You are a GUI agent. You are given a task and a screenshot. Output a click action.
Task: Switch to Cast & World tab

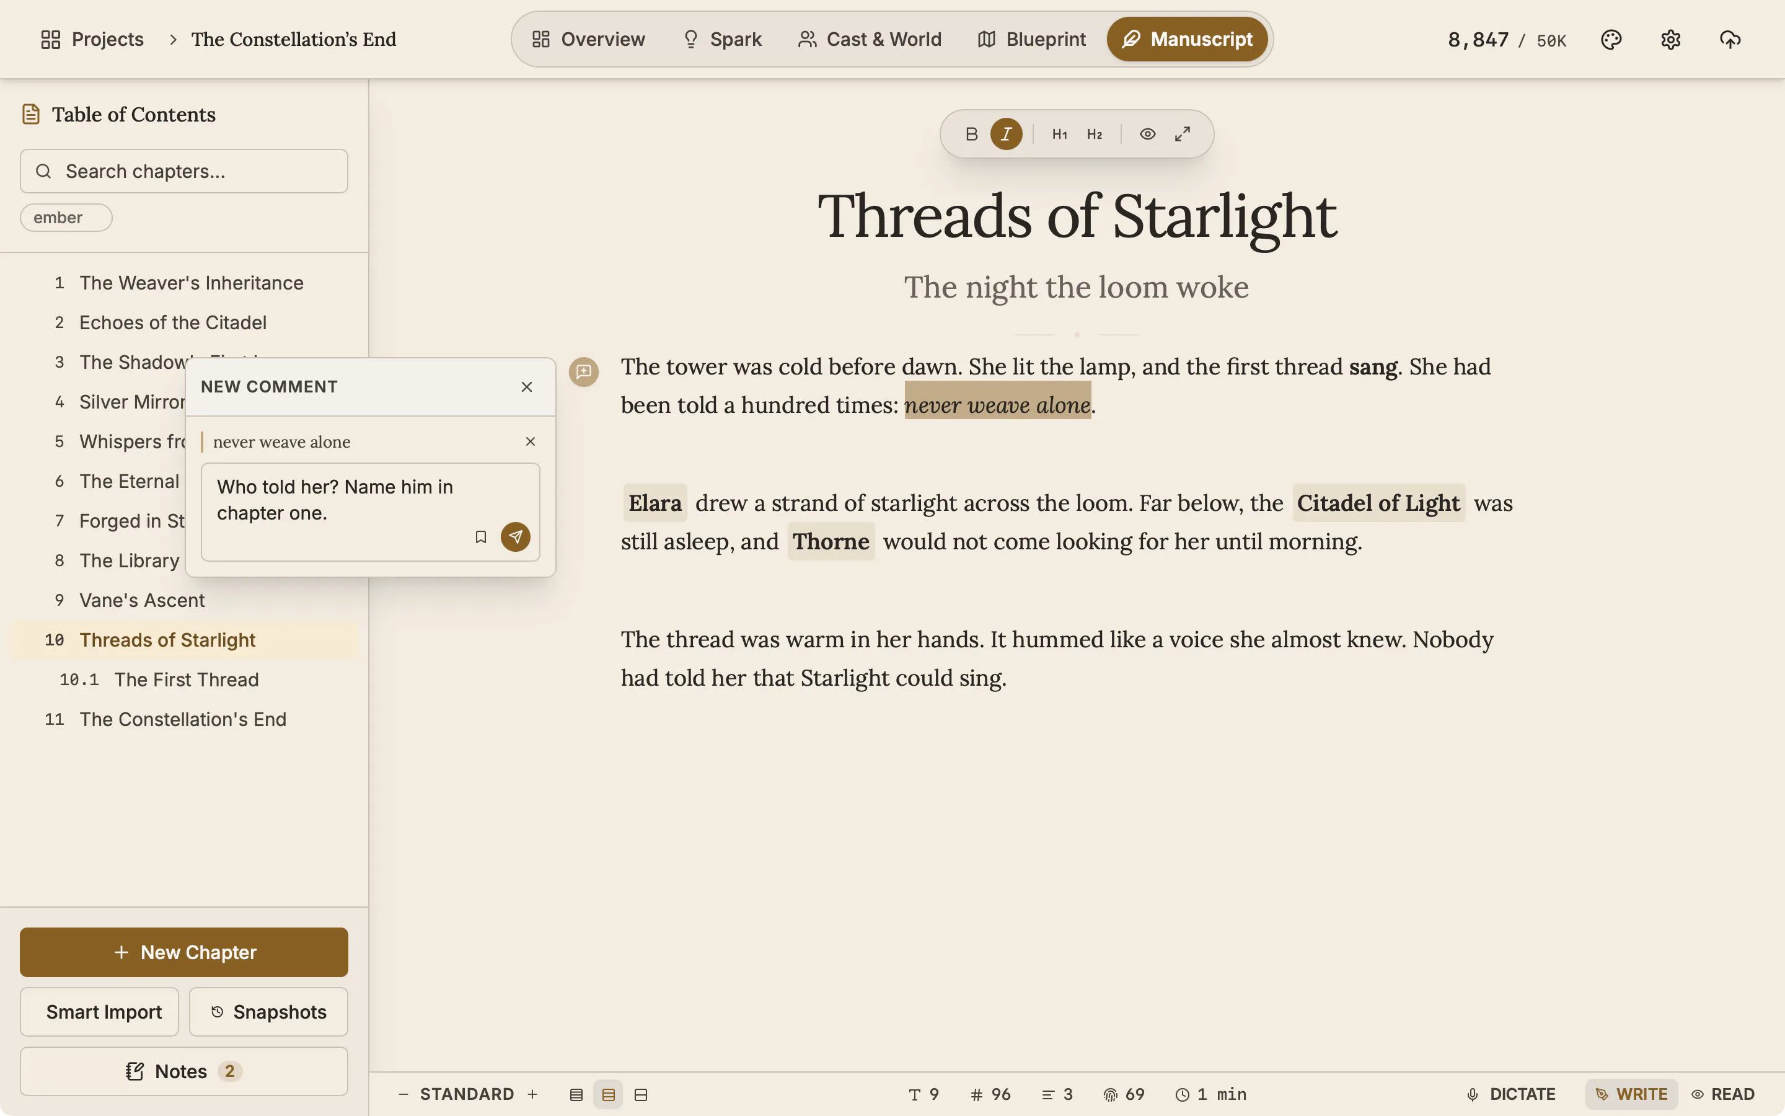pos(870,39)
